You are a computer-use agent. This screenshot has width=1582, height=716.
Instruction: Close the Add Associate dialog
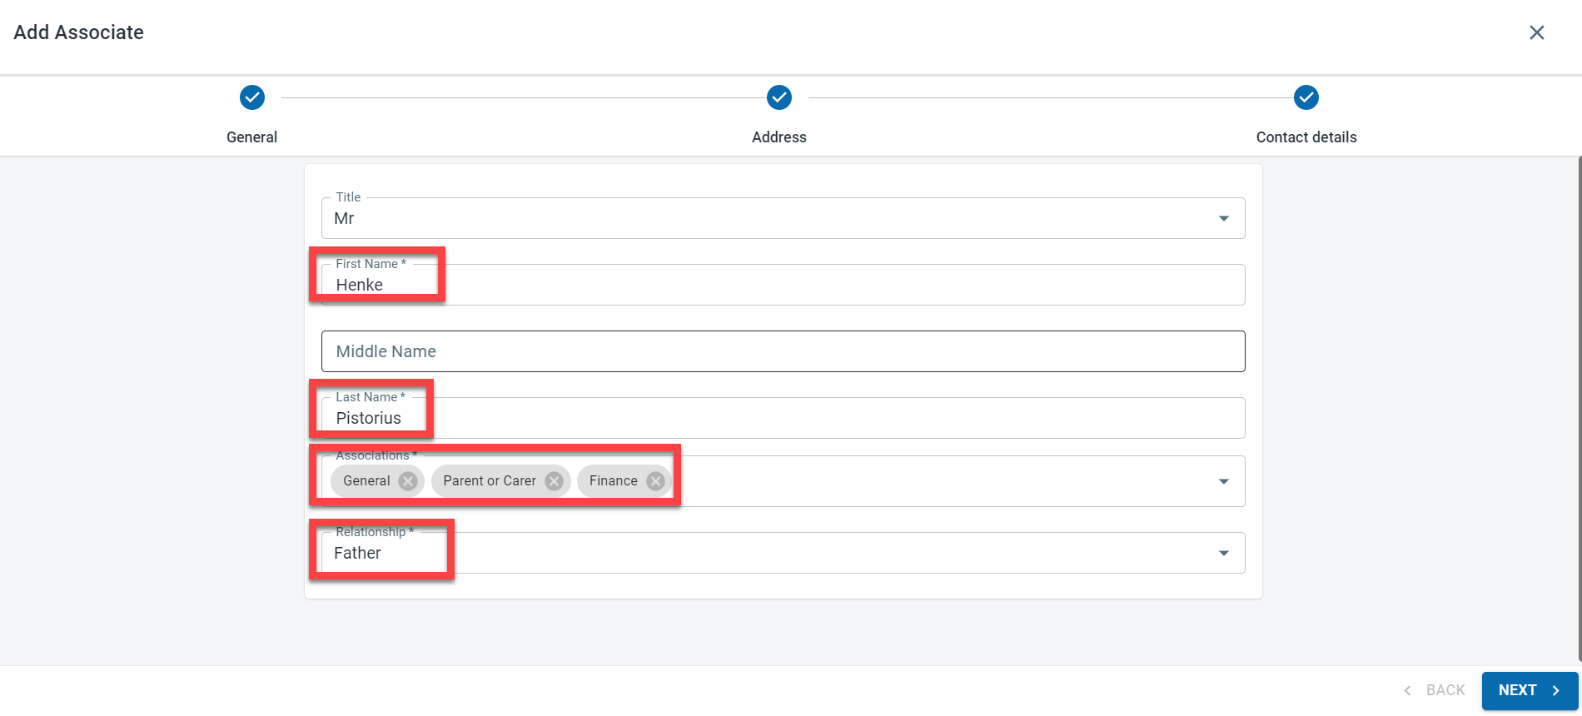(1537, 32)
